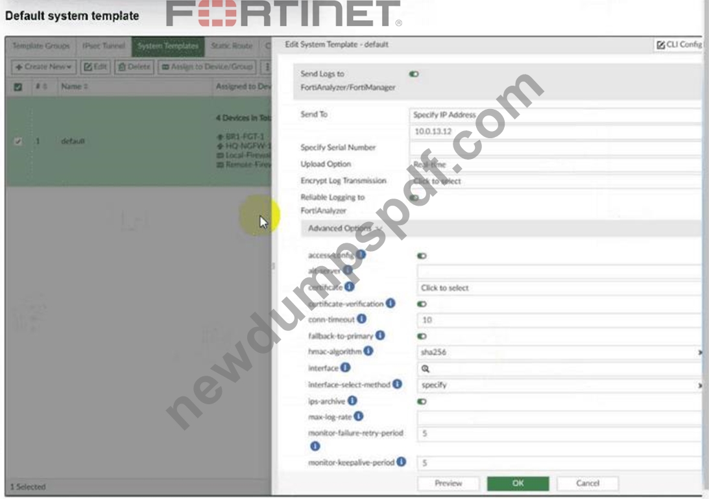Toggle Reliable Logging to FortiAnalyzer switch
The height and width of the screenshot is (499, 709).
pos(414,198)
